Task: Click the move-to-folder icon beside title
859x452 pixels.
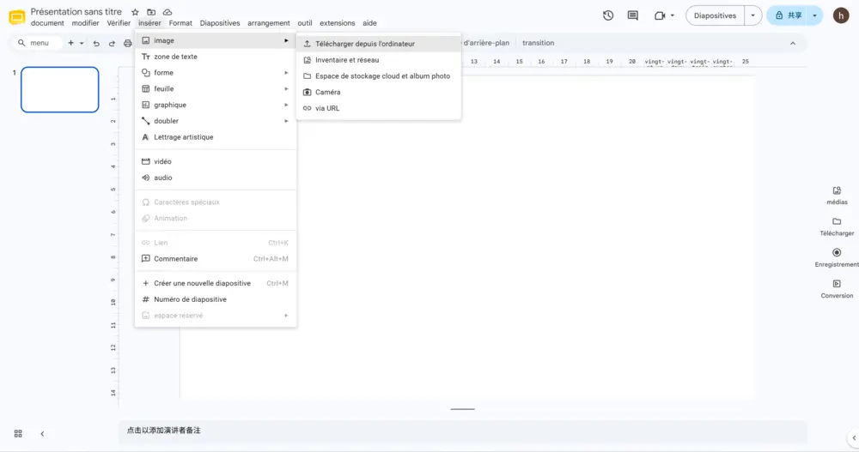Action: [x=151, y=12]
